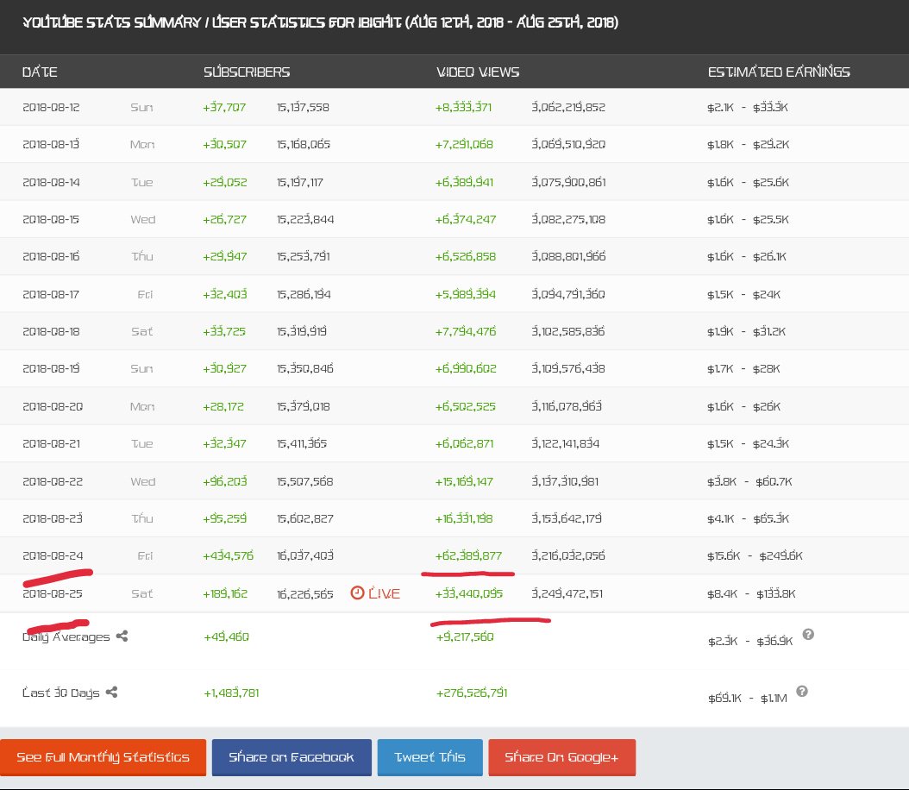Click date 2018-08-20
The width and height of the screenshot is (909, 790).
point(53,406)
